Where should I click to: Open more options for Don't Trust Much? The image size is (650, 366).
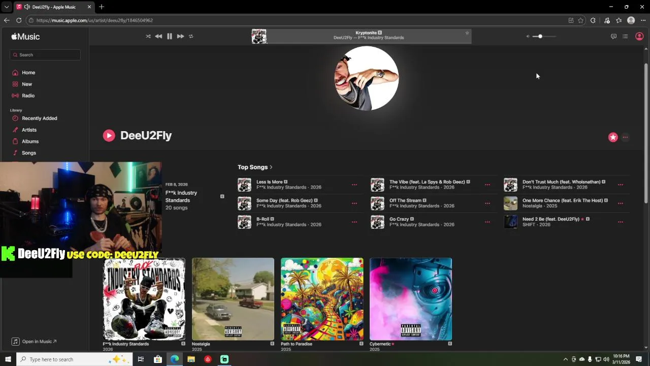pos(621,185)
